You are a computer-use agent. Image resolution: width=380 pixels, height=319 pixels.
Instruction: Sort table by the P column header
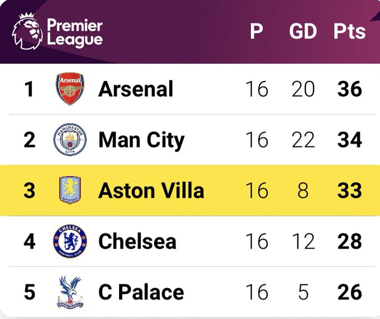256,31
